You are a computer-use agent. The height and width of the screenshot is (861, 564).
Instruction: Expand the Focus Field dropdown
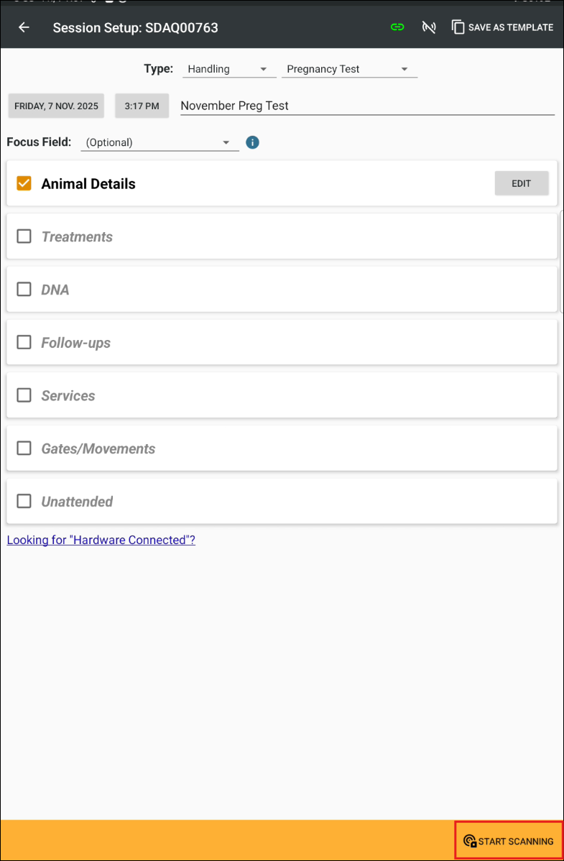coord(158,142)
